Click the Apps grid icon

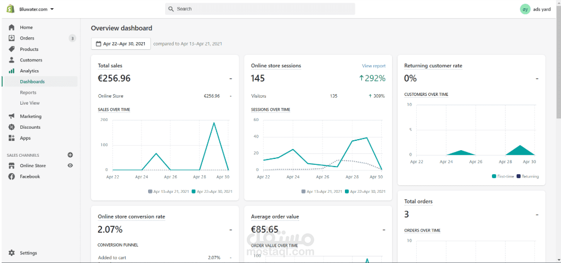[12, 138]
